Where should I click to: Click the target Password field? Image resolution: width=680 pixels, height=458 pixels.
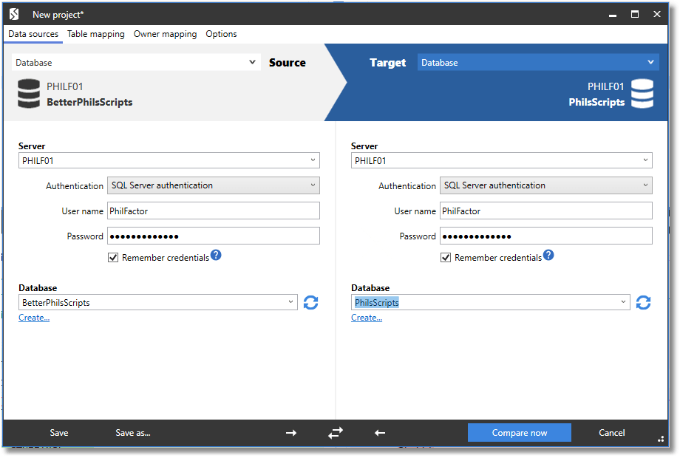pyautogui.click(x=546, y=236)
